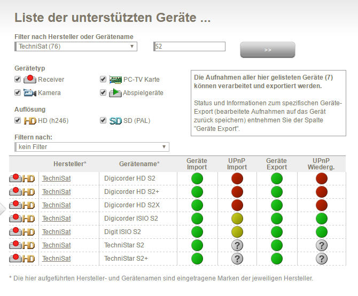Viewport: 358px width, 296px height.
Task: Open the TechniSat (76) manufacturer dropdown
Action: [76, 46]
